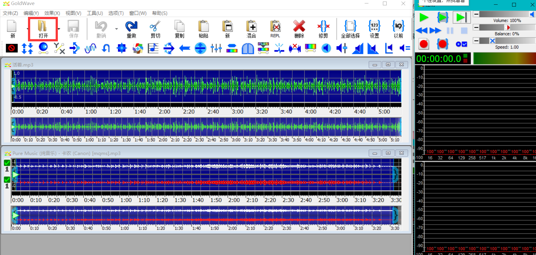Toggle the lower channel green checkbox
The height and width of the screenshot is (255, 536).
pos(7,180)
